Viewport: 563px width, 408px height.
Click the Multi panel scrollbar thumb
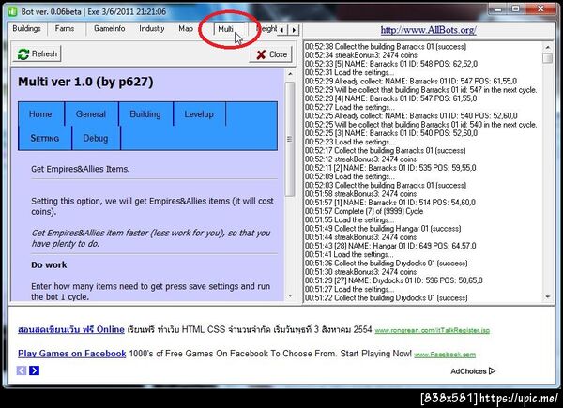[290, 139]
